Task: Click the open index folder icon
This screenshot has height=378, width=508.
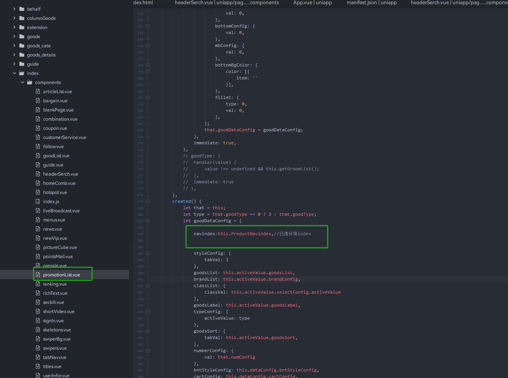Action: 22,73
